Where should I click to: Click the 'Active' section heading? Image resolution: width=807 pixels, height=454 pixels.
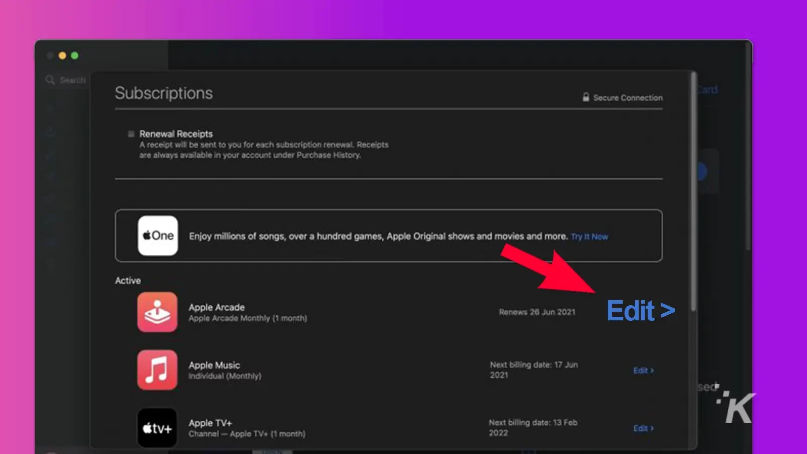tap(128, 280)
